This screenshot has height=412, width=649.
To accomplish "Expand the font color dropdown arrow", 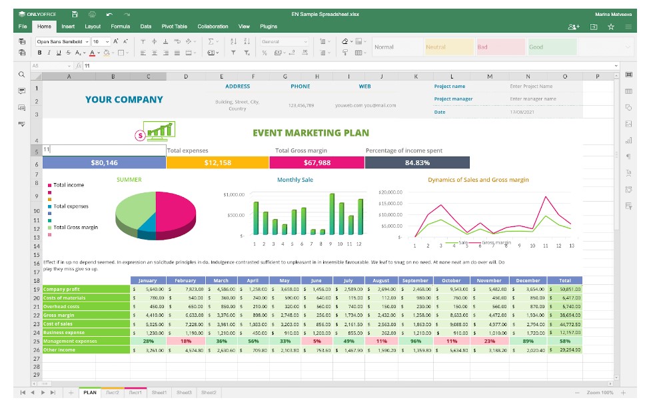I will point(98,53).
